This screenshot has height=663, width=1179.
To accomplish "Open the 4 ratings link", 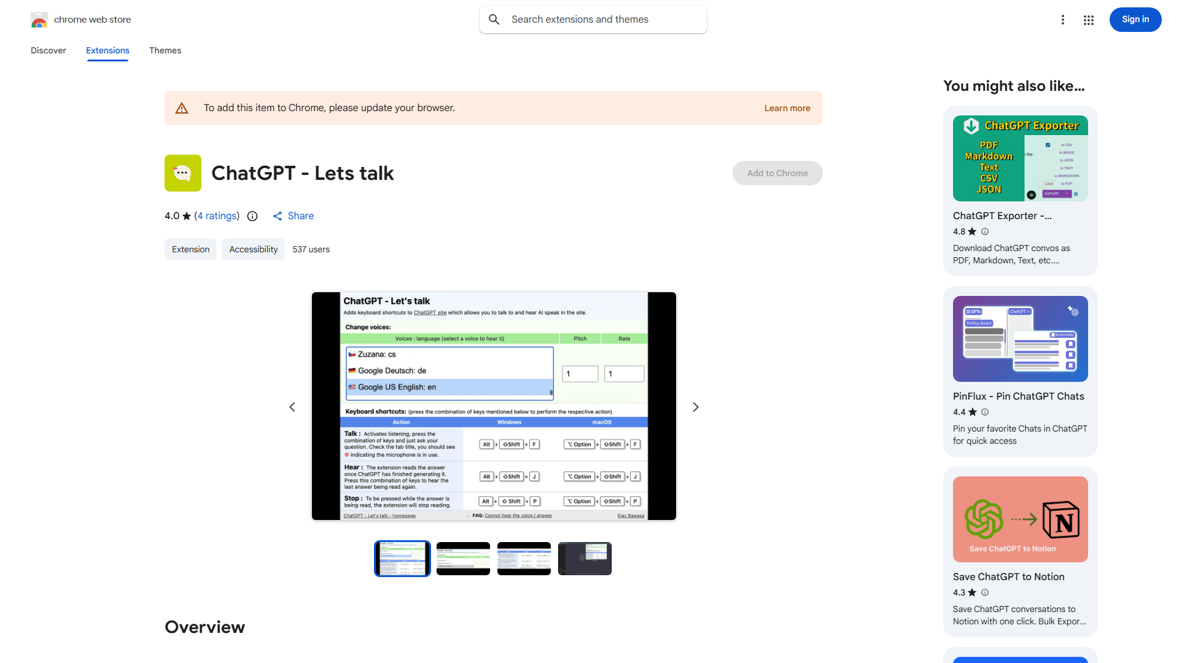I will tap(217, 216).
